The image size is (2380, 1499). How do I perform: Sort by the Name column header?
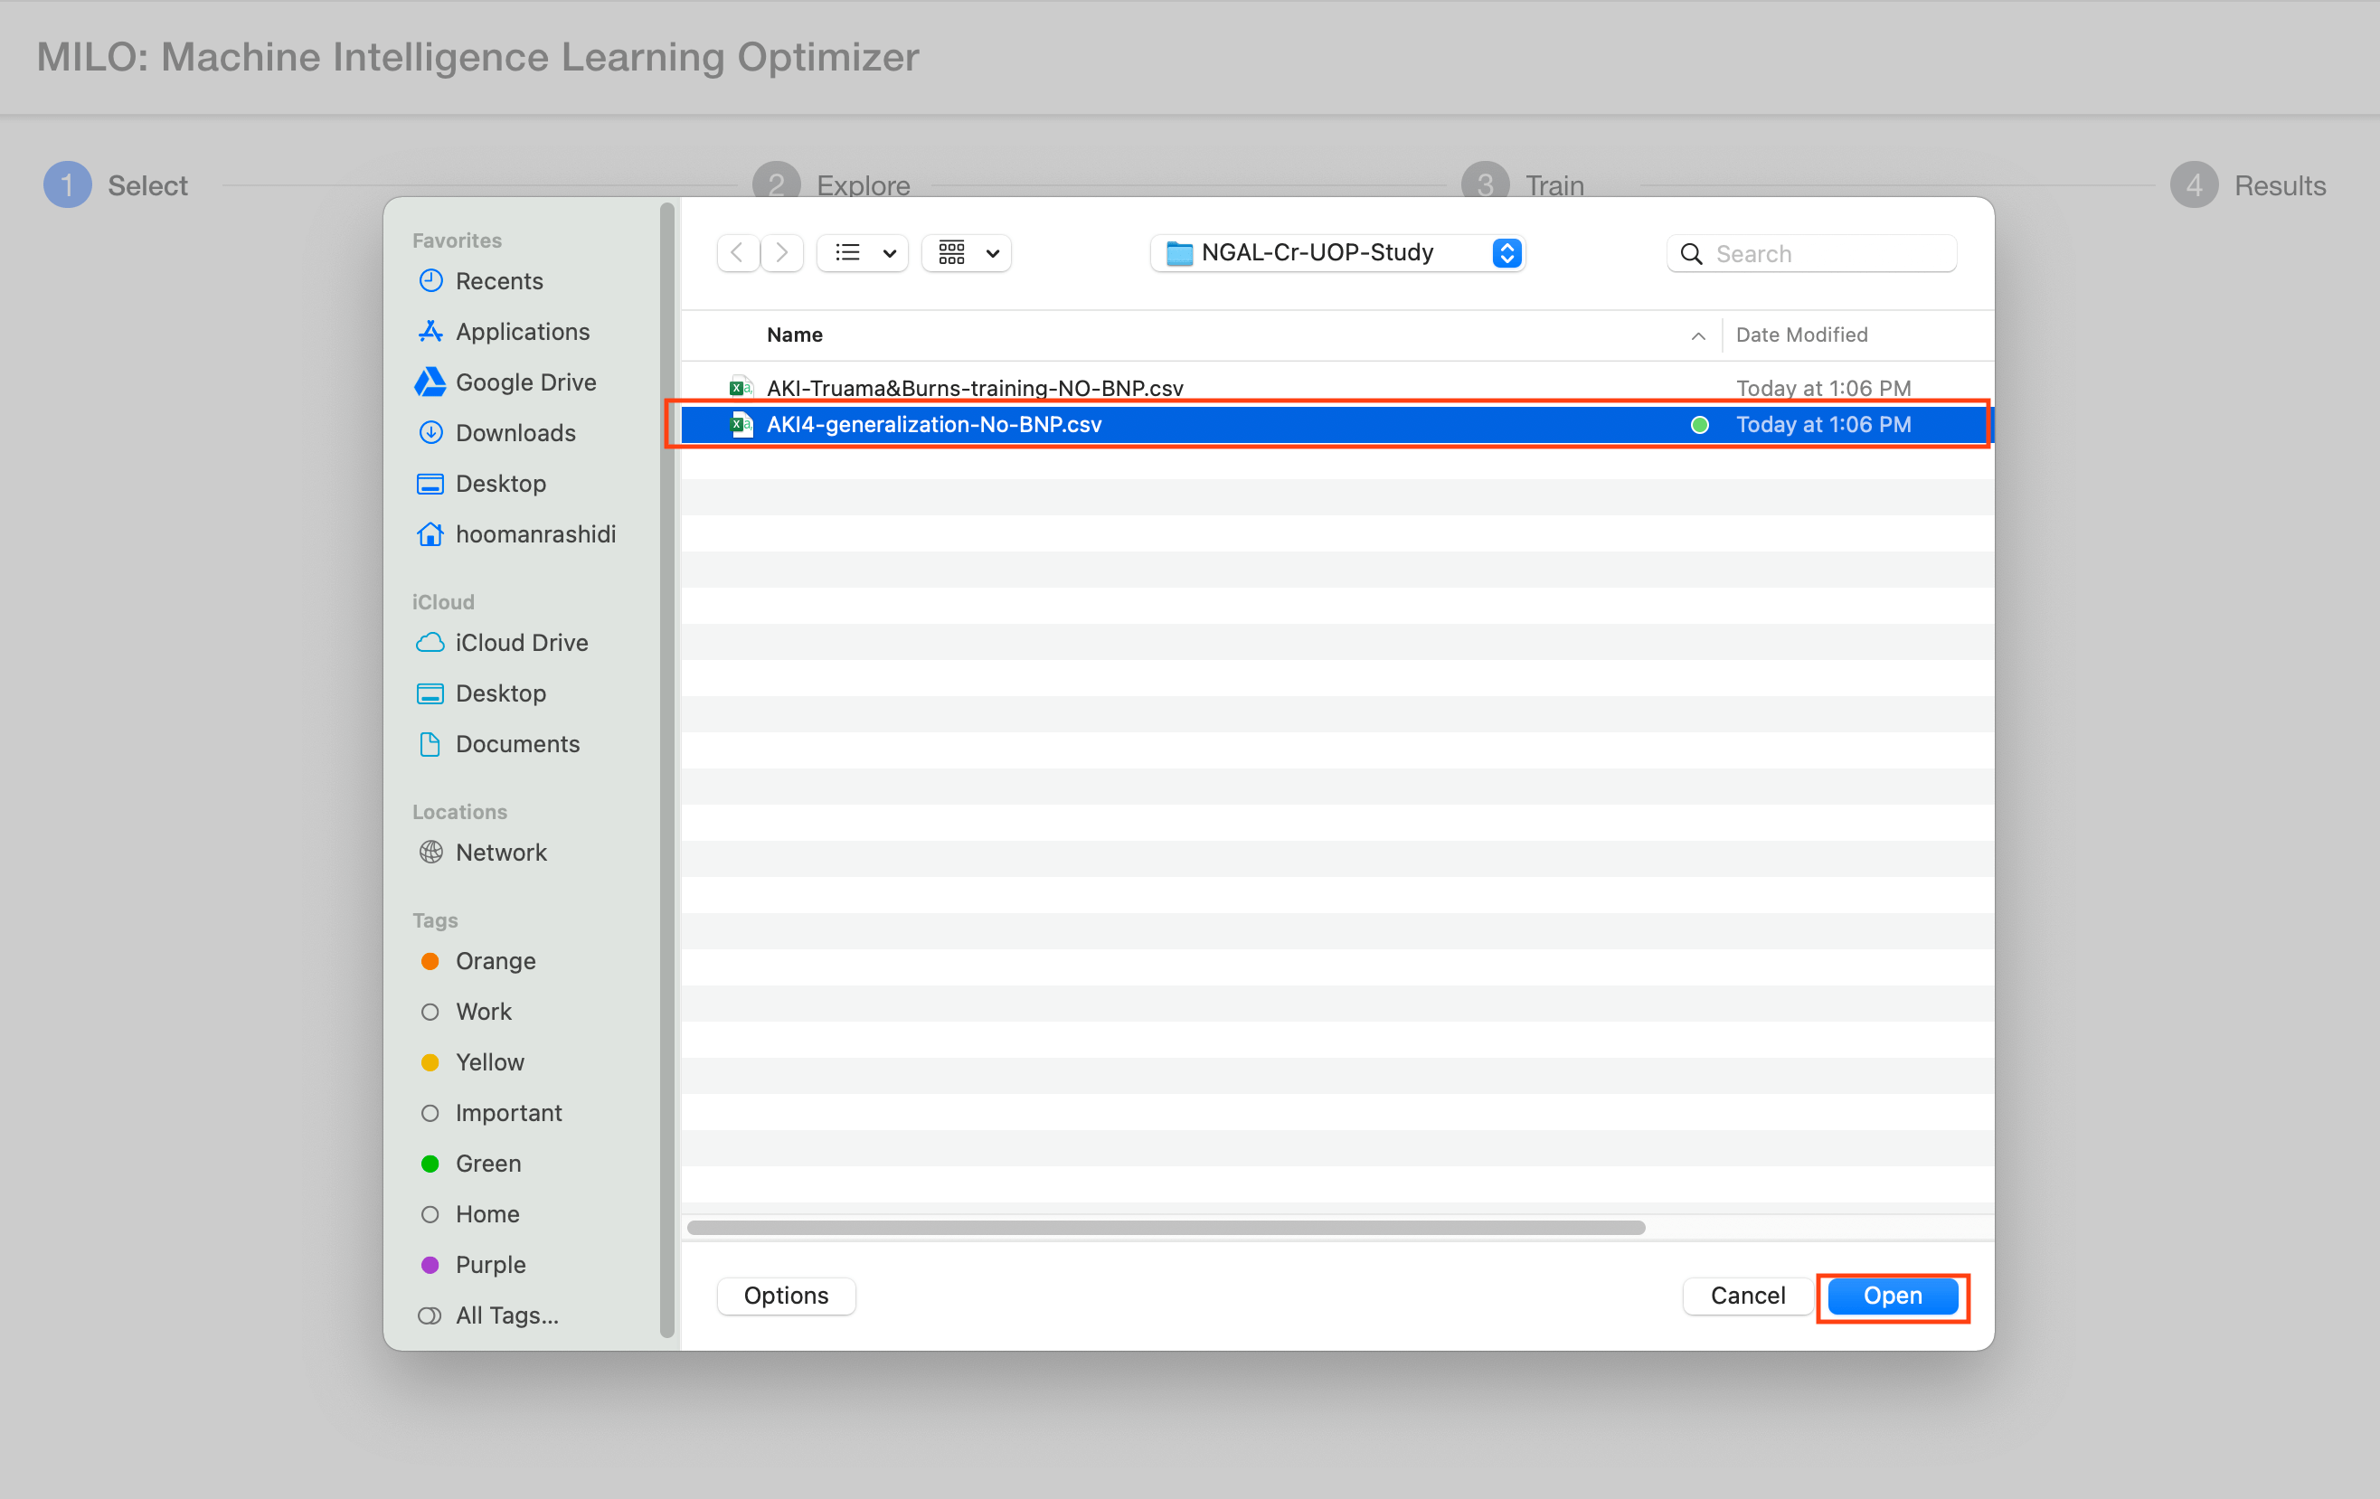795,334
